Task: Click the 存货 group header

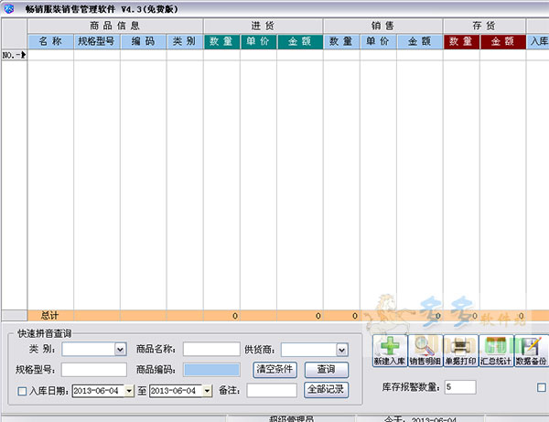Action: point(485,26)
